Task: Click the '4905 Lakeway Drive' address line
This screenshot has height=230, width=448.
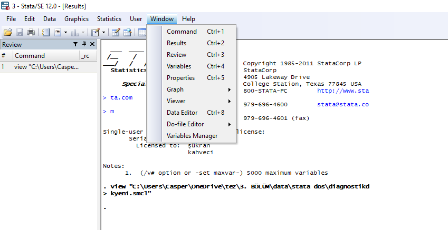Action: [277, 77]
